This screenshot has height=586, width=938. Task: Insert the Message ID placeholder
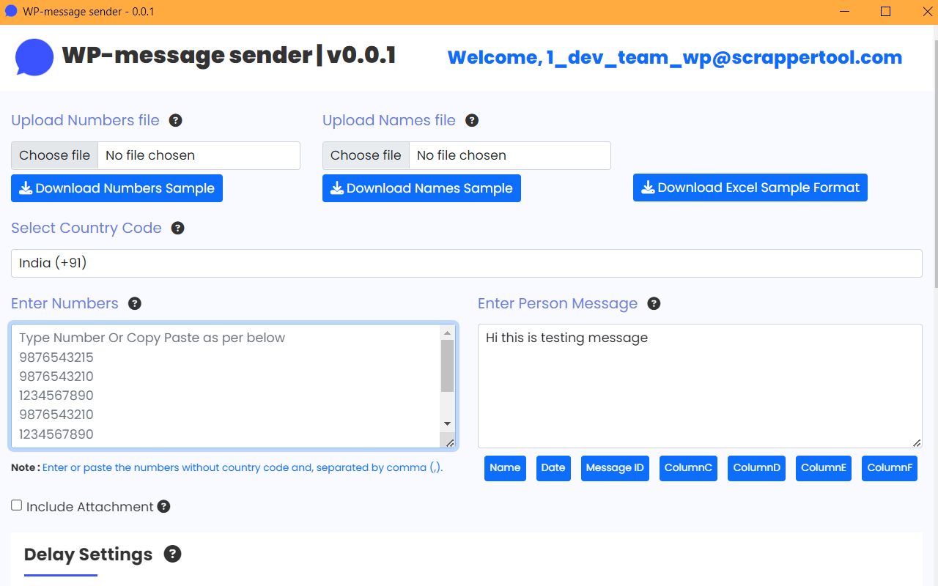pyautogui.click(x=615, y=468)
